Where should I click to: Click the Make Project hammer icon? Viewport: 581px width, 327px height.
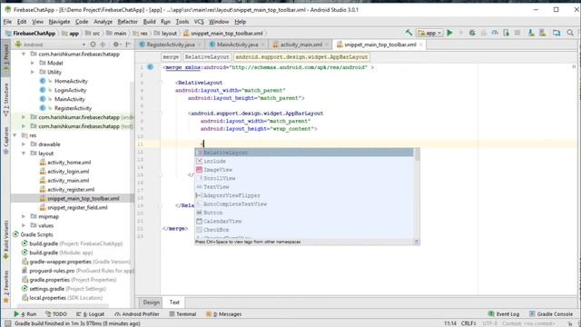409,33
